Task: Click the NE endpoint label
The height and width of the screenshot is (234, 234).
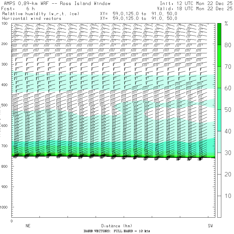Action: tap(28, 226)
